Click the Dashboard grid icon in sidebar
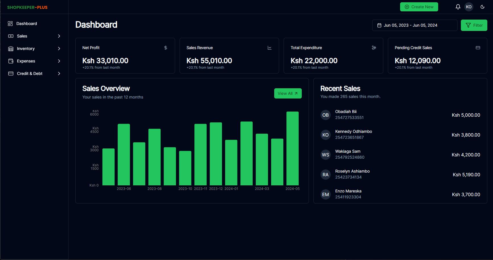The width and height of the screenshot is (493, 260). point(10,24)
